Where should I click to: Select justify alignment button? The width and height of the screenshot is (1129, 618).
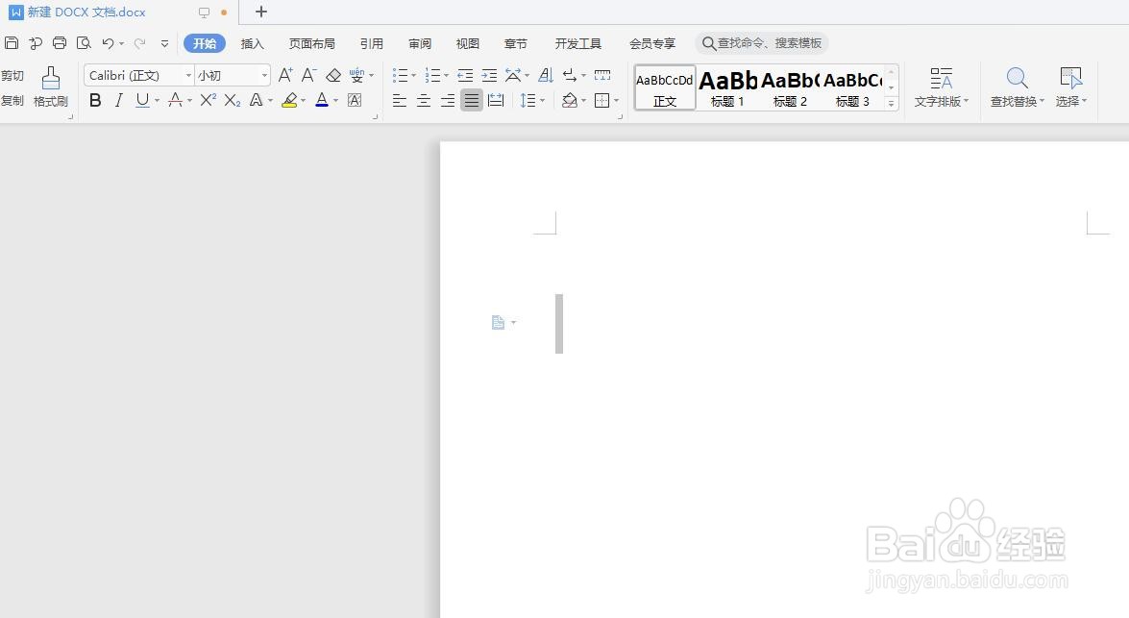tap(472, 100)
